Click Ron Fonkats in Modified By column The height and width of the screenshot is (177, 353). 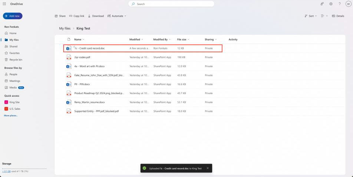[160, 49]
